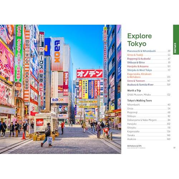
Task: Open the Daikanyama & Naka-Meguro walking tour
Action: 149,120
